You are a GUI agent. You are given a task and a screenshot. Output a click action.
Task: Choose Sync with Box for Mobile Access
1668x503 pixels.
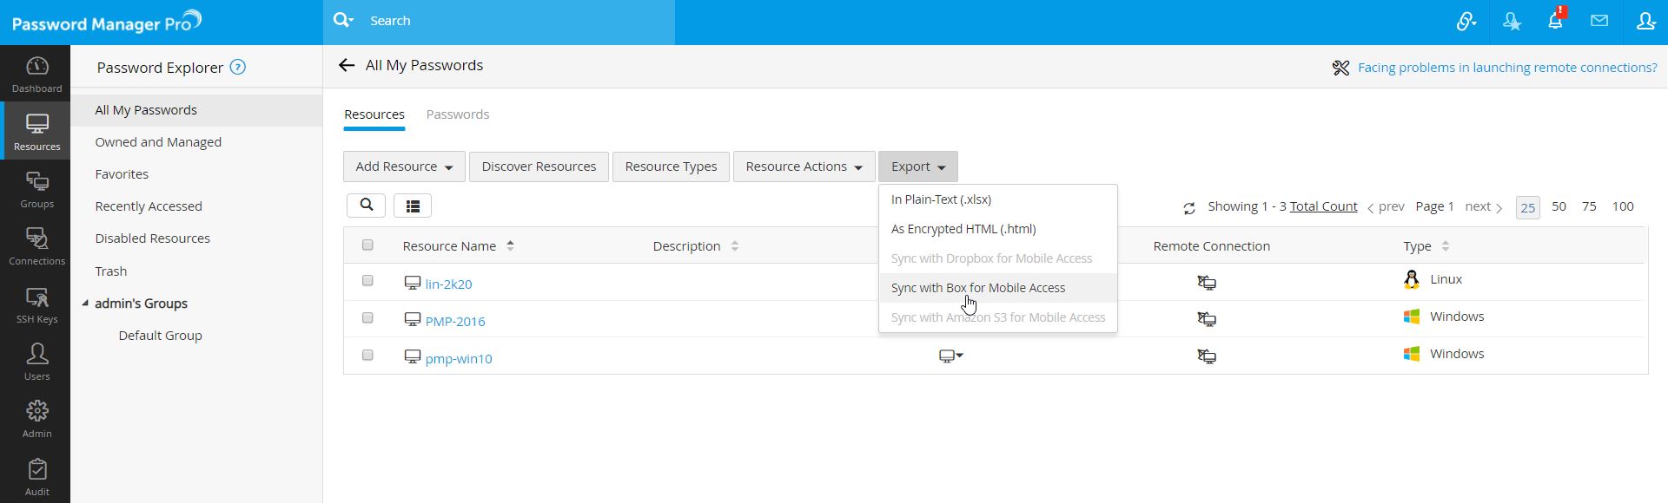coord(978,288)
